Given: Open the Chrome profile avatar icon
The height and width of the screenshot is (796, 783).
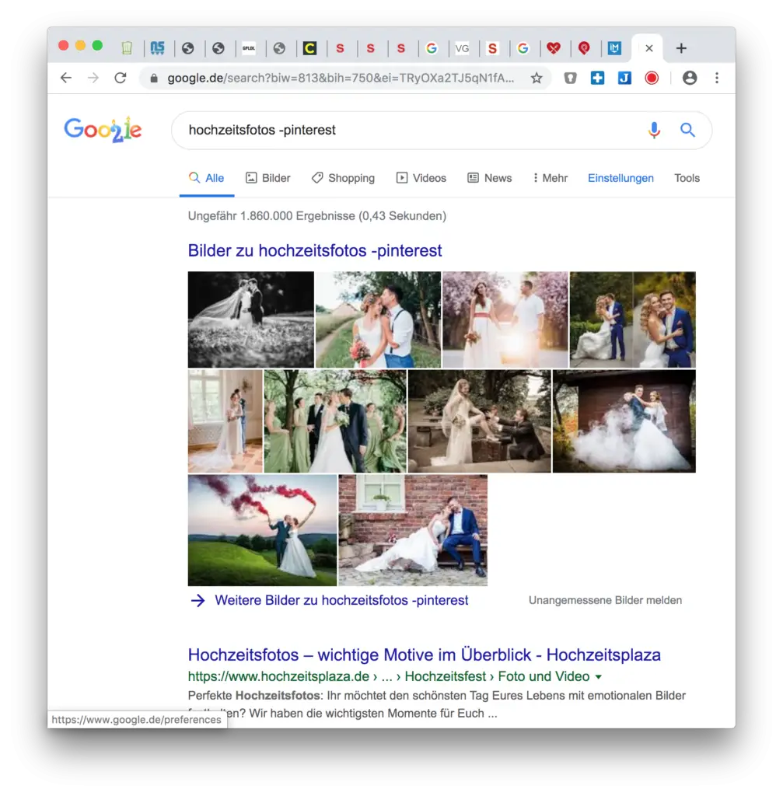Looking at the screenshot, I should click(x=690, y=78).
